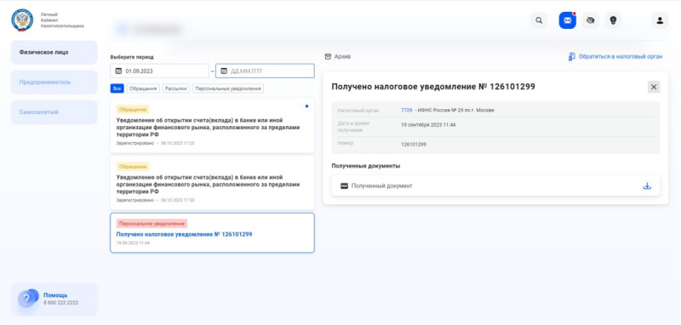Click the ИФНС России № 29 по г. Москве text
The image size is (681, 325).
tap(456, 111)
